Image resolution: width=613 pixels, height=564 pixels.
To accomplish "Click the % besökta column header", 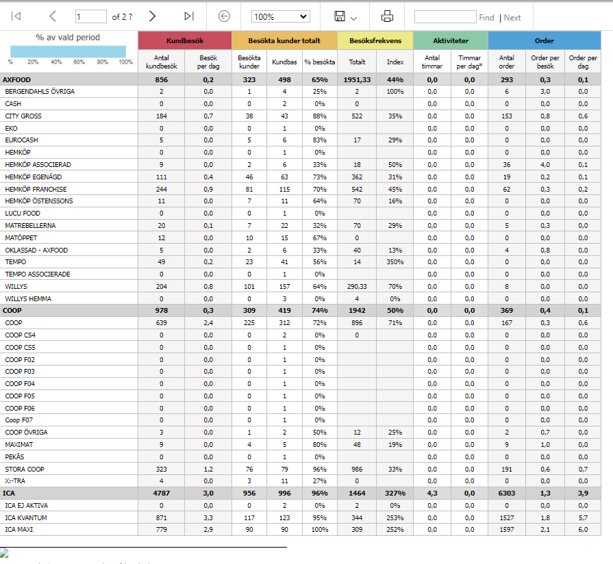I will pos(319,62).
